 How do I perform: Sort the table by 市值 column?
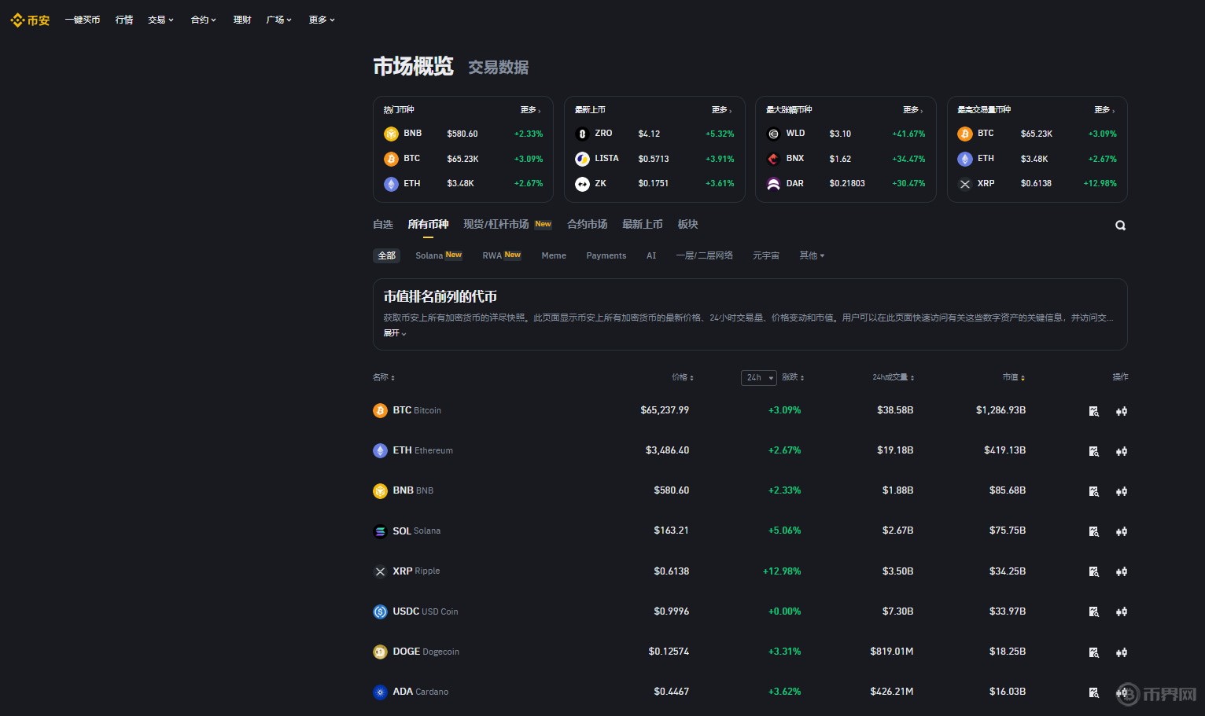pos(1013,377)
